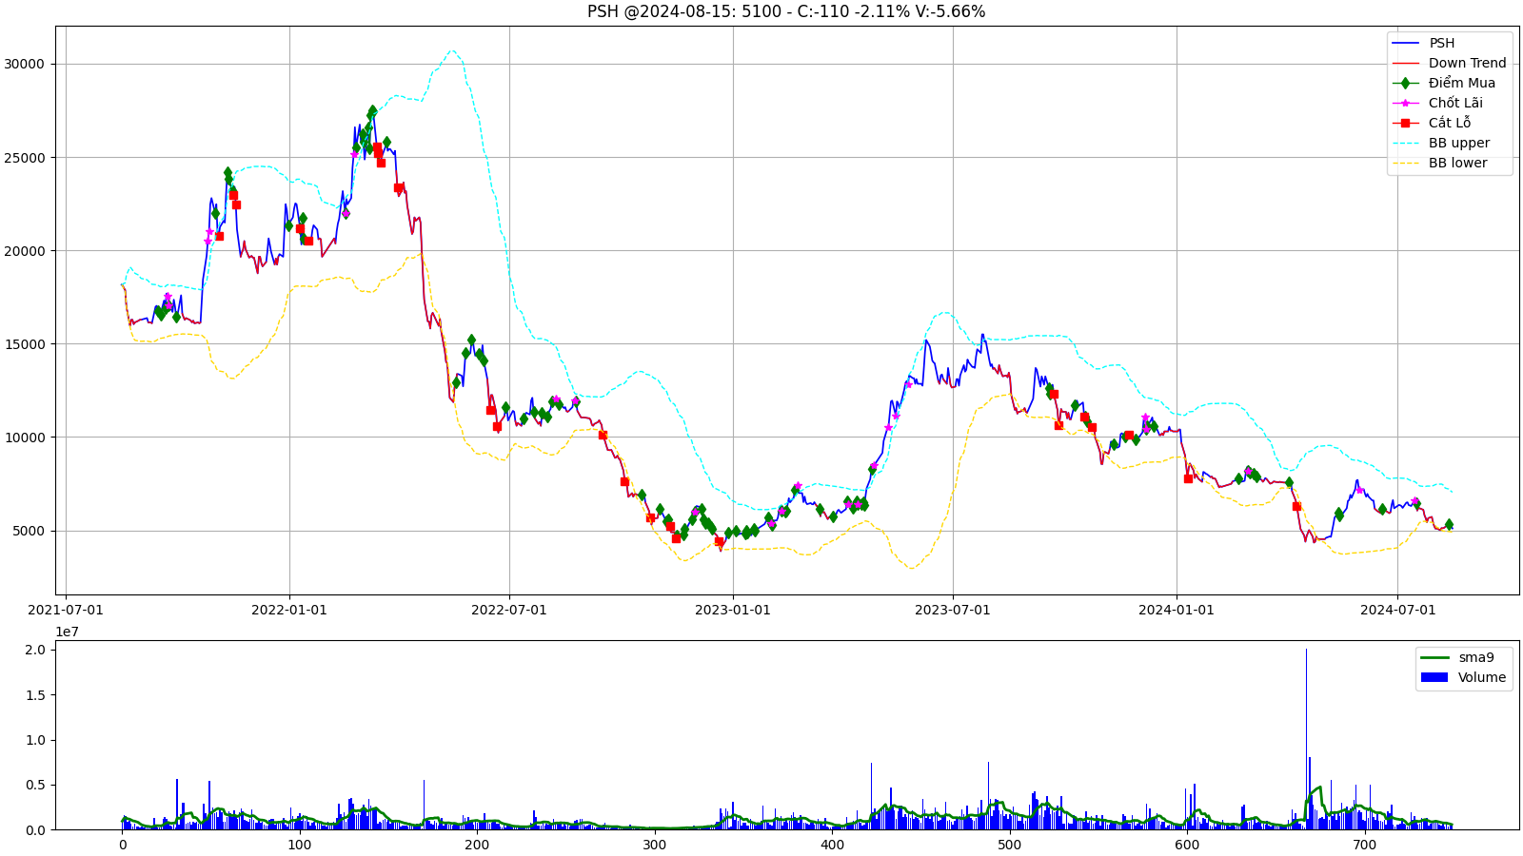
Task: Click the 400 volume x-axis label
Action: (832, 845)
